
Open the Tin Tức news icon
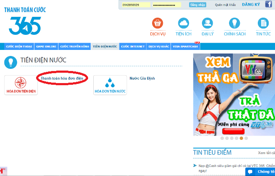click(x=263, y=23)
